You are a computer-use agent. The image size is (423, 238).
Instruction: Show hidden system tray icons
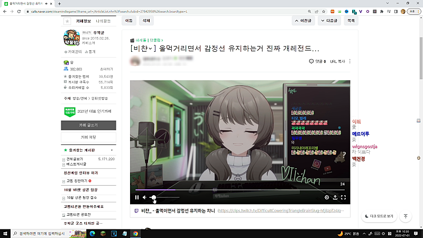click(x=364, y=233)
